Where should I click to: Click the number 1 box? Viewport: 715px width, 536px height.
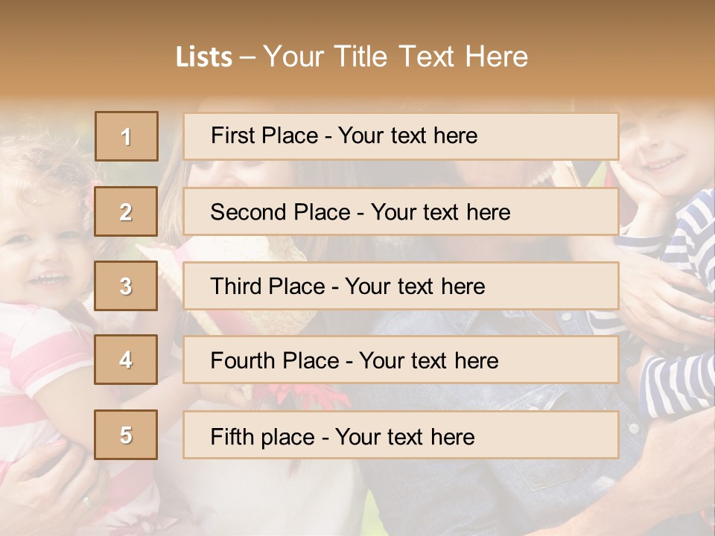[x=127, y=136]
